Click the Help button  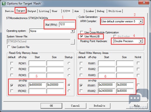(x=137, y=106)
